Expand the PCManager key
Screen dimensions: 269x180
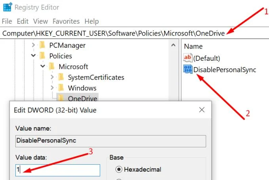pyautogui.click(x=34, y=45)
